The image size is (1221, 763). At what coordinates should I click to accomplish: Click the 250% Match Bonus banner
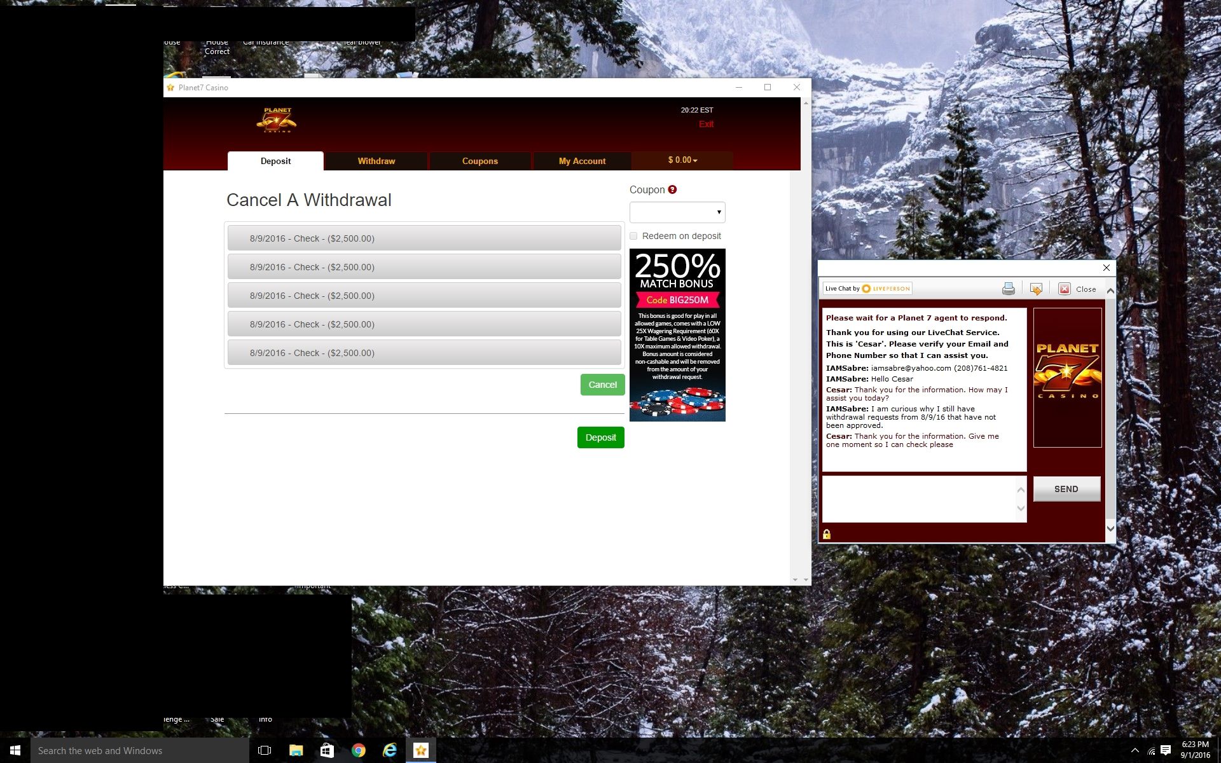click(677, 335)
